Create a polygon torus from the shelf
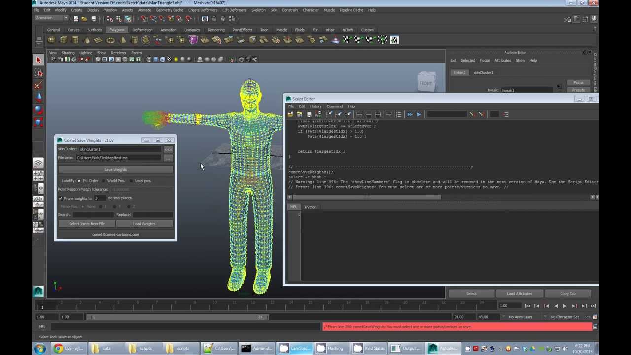This screenshot has height=355, width=631. coord(110,40)
